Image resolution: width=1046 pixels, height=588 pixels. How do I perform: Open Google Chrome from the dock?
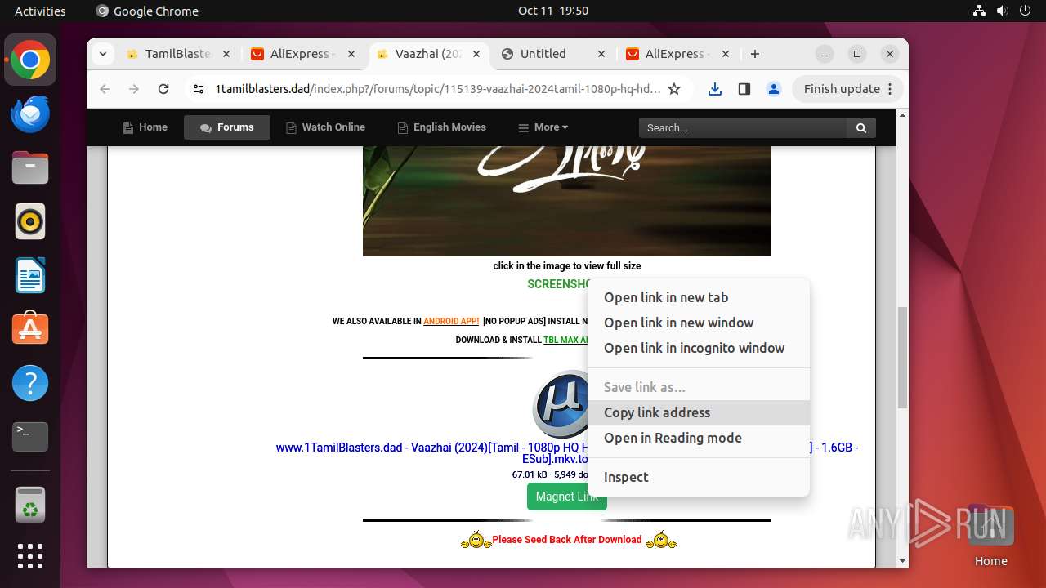click(x=30, y=60)
